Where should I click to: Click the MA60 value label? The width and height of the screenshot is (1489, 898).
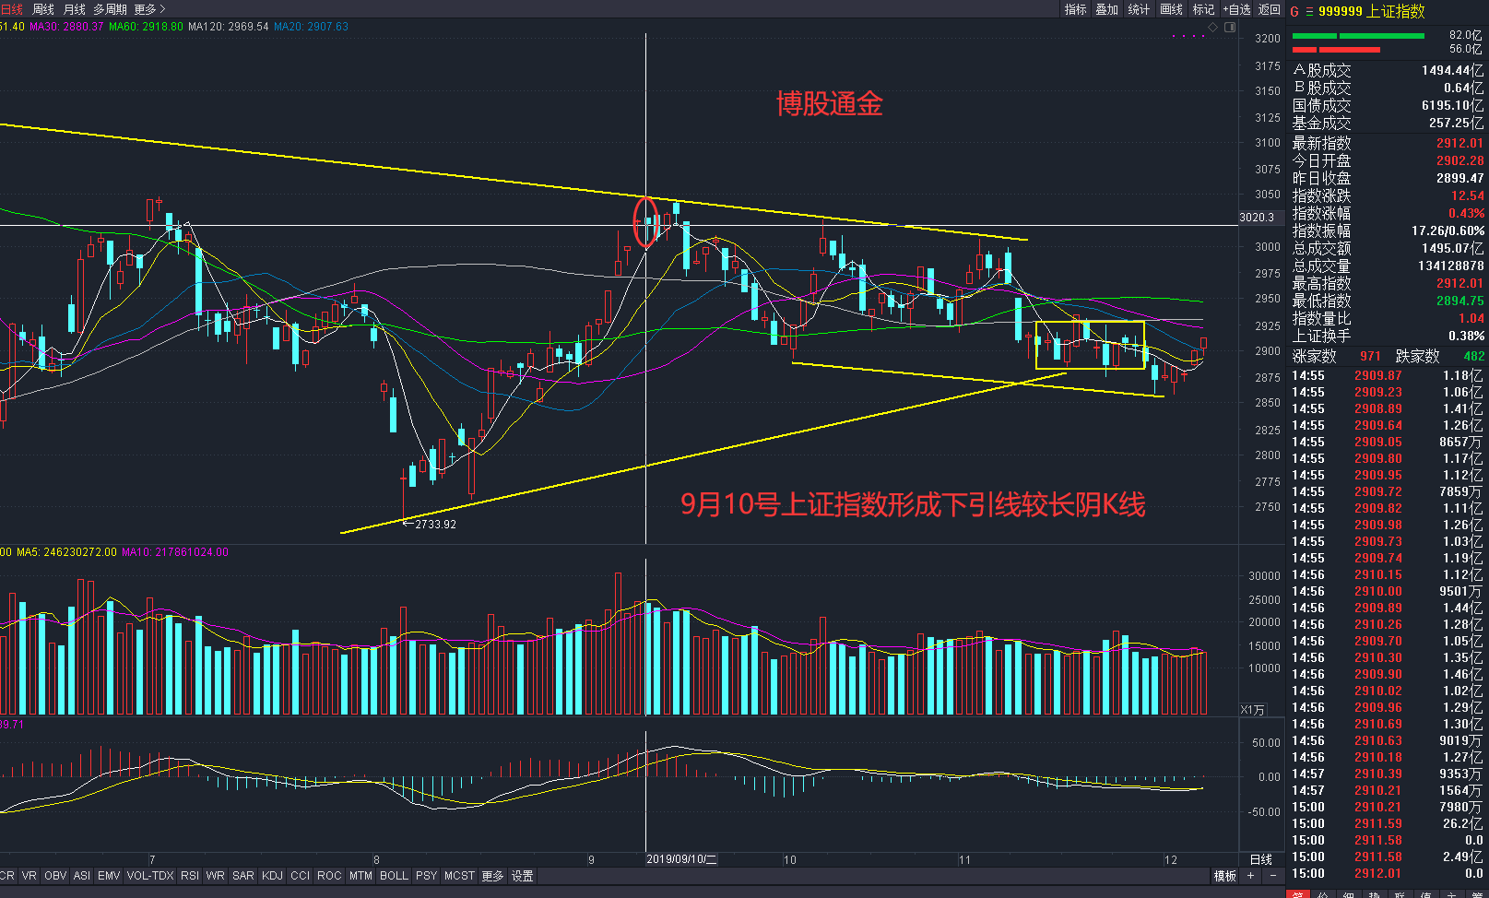click(146, 27)
